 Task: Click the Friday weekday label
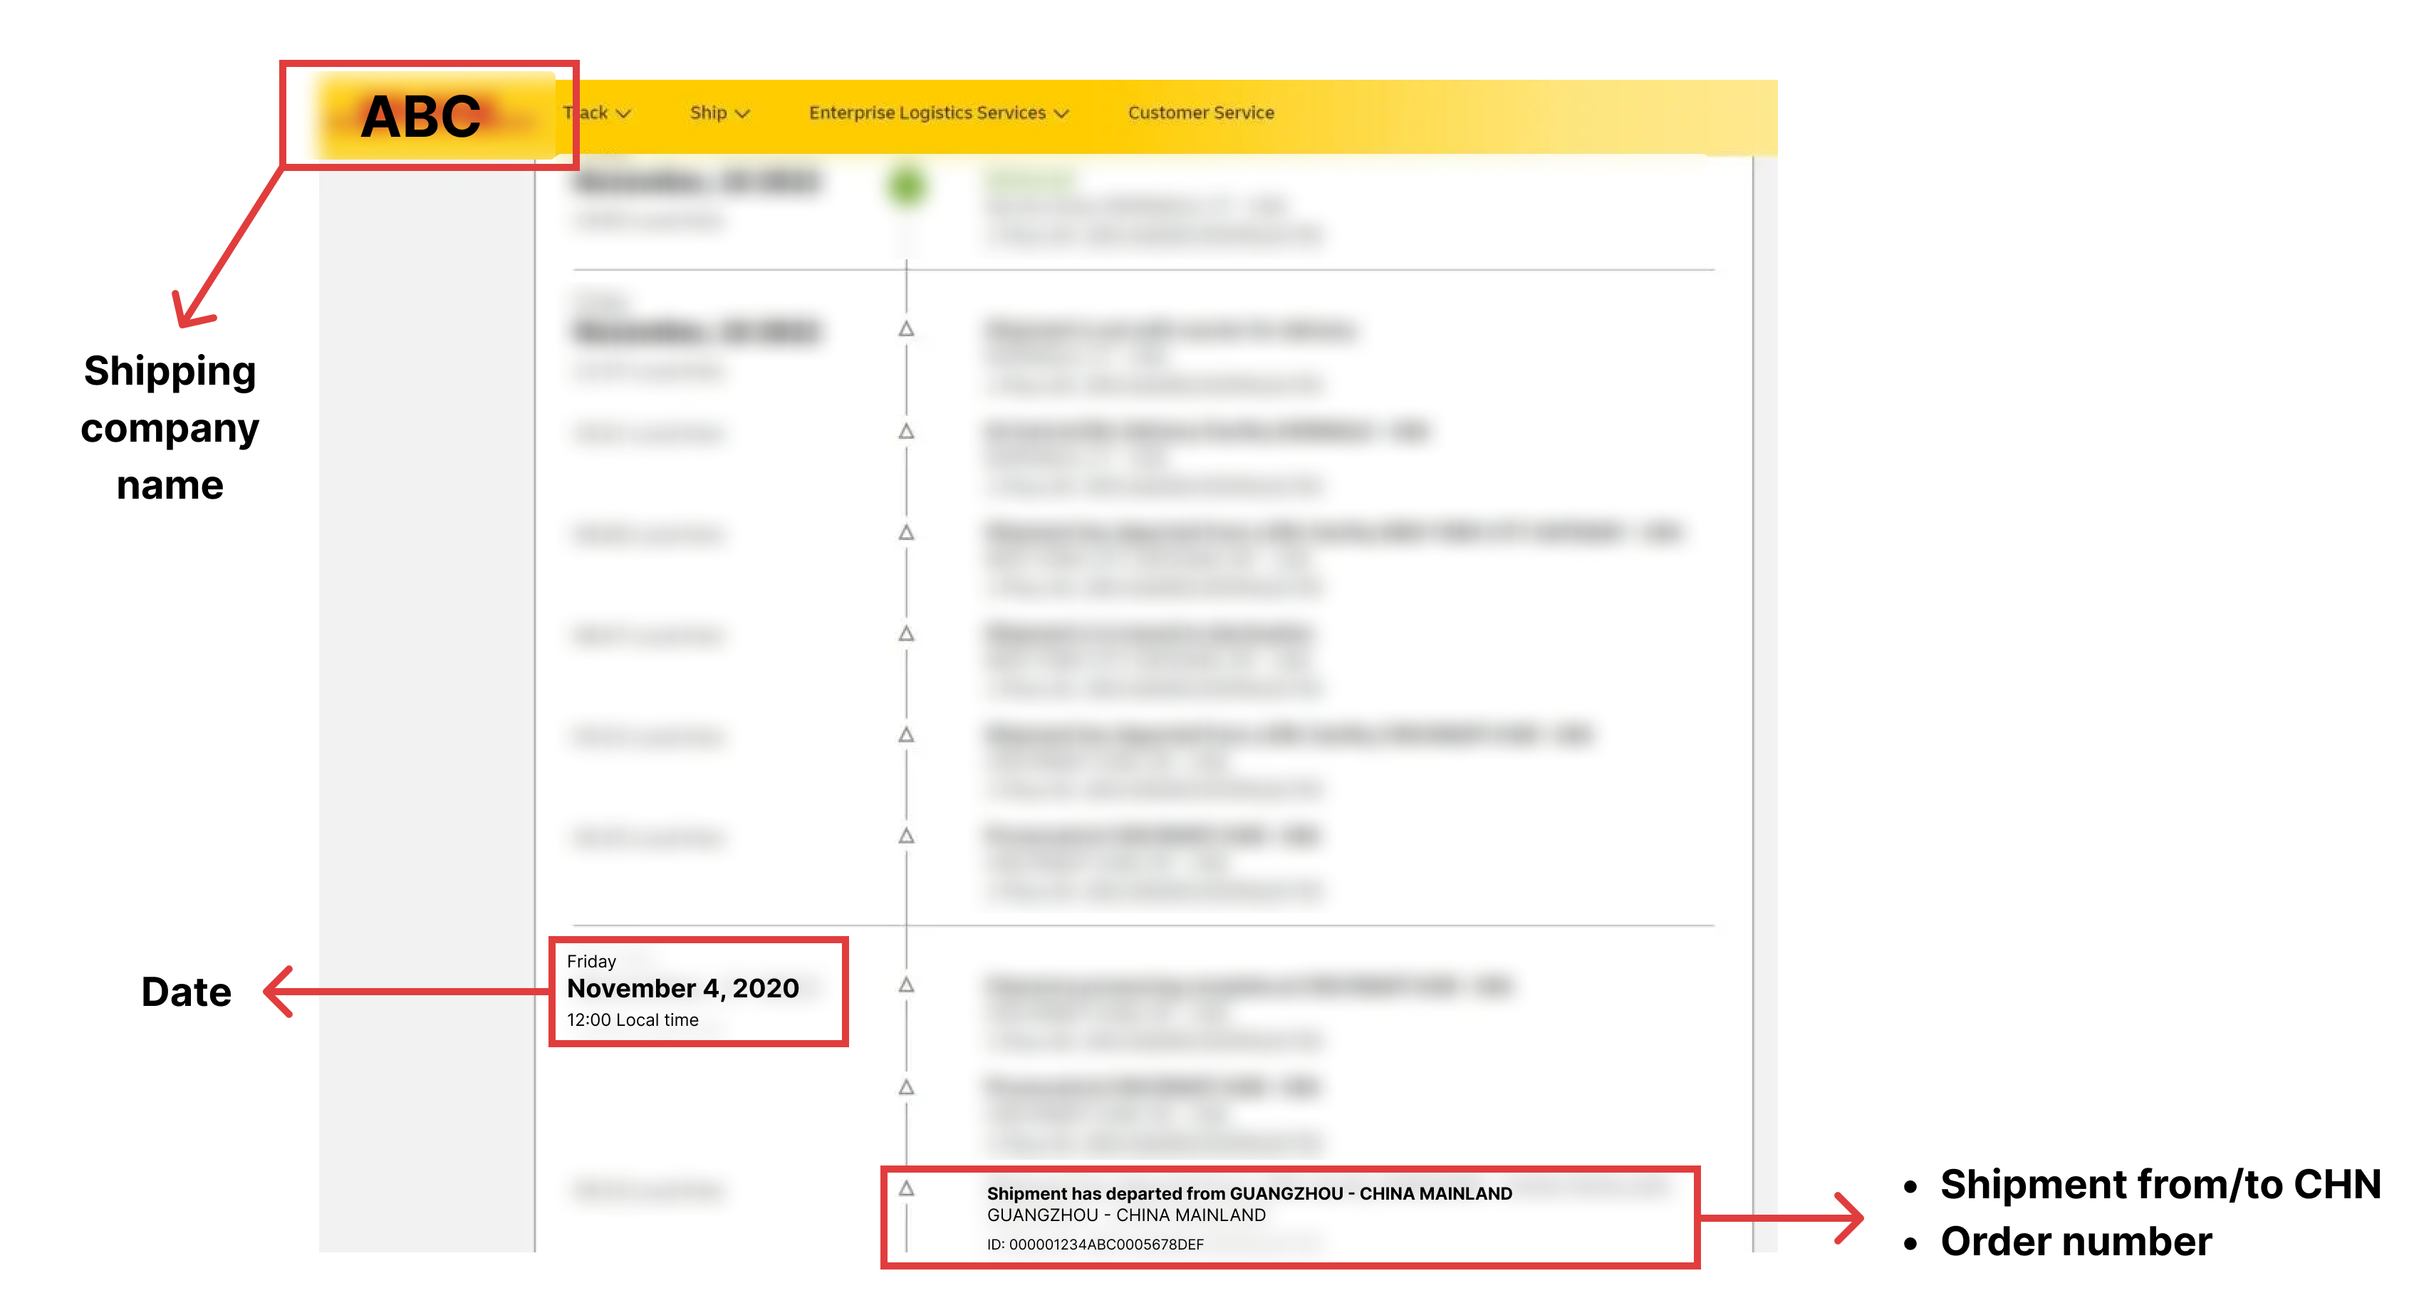click(x=592, y=961)
